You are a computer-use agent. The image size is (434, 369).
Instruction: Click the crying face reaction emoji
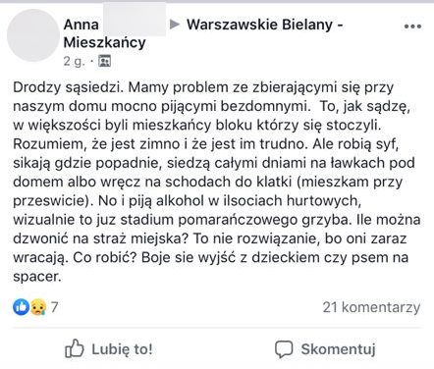[x=38, y=307]
